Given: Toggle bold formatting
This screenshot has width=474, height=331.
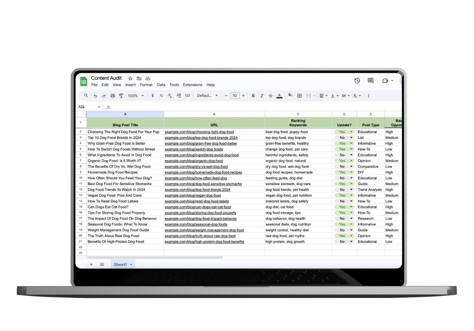Looking at the screenshot, I should point(253,96).
